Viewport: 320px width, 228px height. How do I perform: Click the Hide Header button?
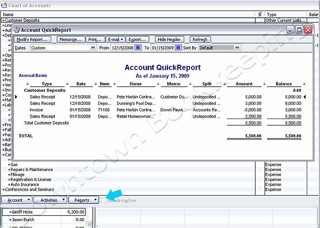[x=169, y=40]
